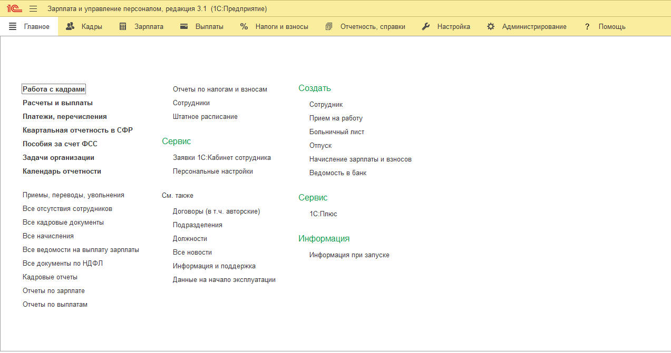Open Должности
The image size is (671, 353).
pyautogui.click(x=190, y=239)
